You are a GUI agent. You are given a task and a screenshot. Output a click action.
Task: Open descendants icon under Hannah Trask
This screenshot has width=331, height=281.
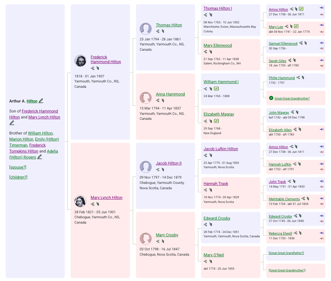point(211,190)
